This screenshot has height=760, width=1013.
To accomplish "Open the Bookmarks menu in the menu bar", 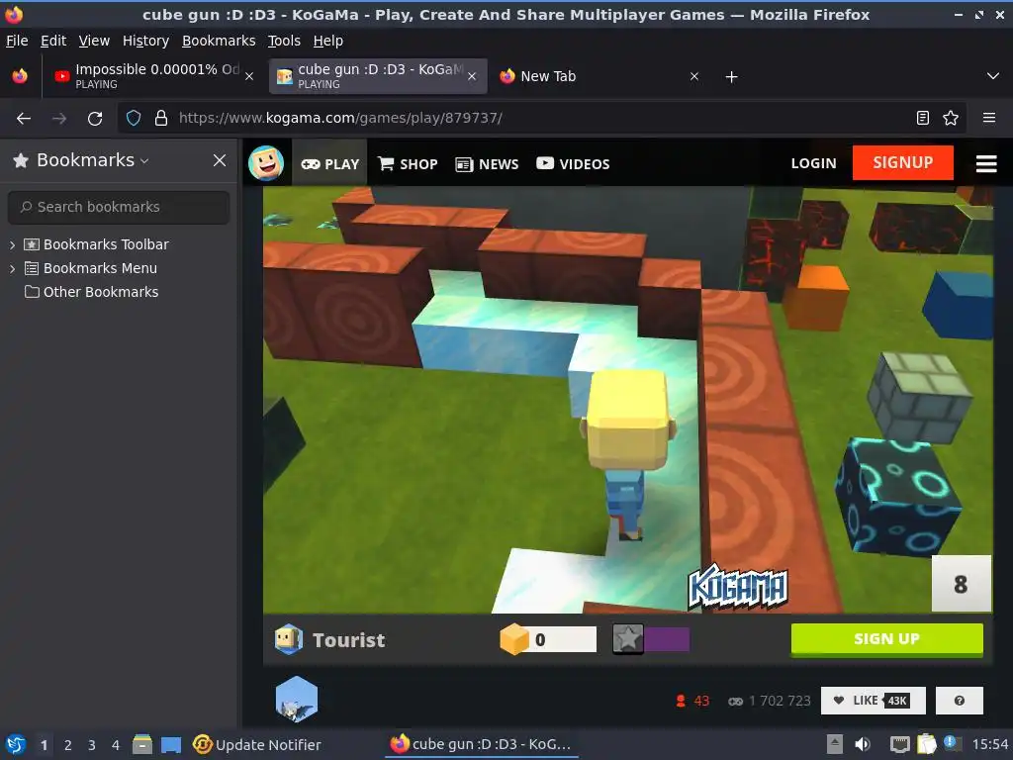I will (x=219, y=41).
